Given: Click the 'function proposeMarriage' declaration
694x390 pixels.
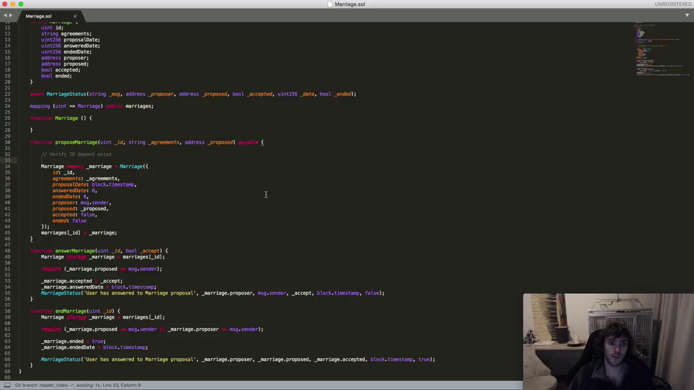Looking at the screenshot, I should [147, 142].
